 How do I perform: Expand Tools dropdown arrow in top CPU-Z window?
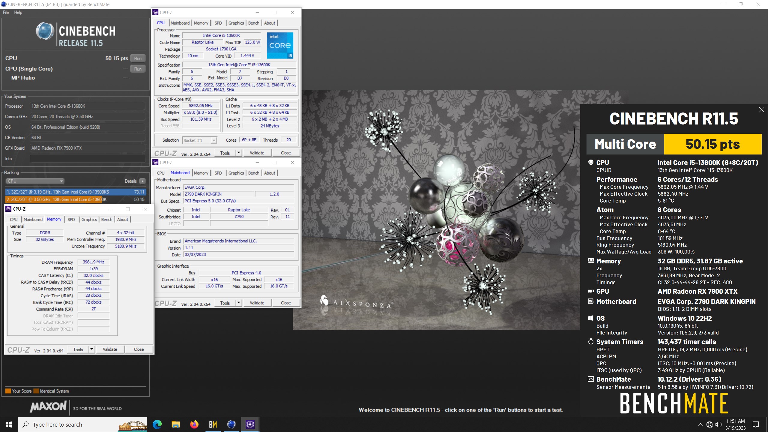click(x=239, y=153)
